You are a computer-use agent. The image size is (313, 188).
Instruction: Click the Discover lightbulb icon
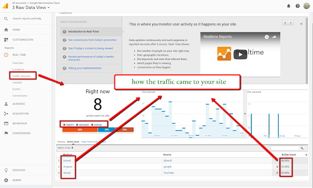(6, 170)
